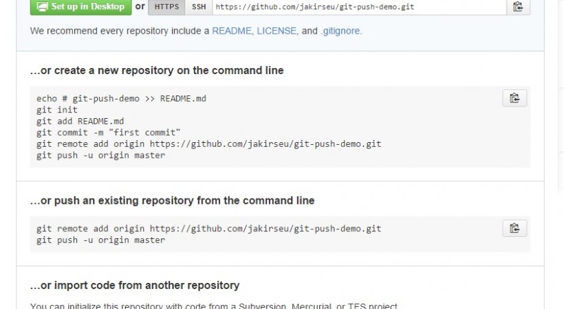Click the repository URL text field
Image resolution: width=564 pixels, height=309 pixels.
(x=358, y=7)
